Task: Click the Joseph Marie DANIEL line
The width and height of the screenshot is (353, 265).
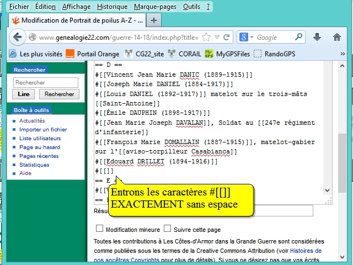Action: (x=164, y=84)
